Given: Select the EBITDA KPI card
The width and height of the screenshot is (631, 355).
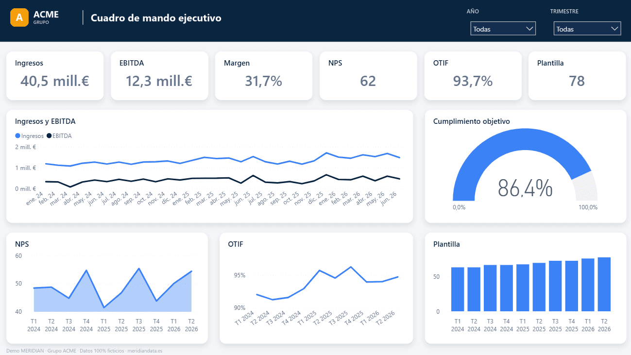Looking at the screenshot, I should (159, 76).
